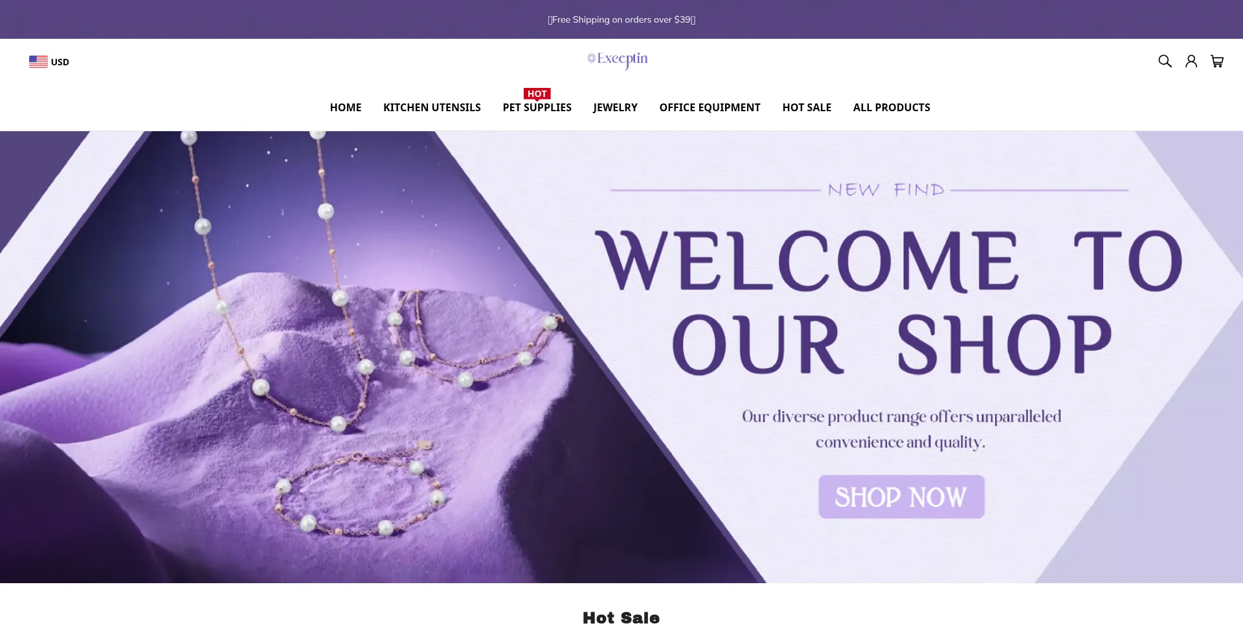Select PET SUPPLIES in navigation
This screenshot has width=1243, height=642.
point(537,107)
